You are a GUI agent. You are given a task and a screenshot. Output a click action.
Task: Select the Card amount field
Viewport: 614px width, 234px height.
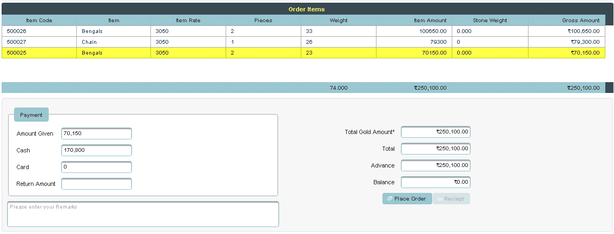(96, 167)
